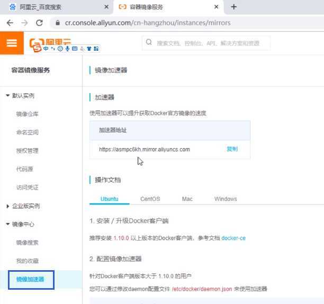Open the orange hamburger menu

click(x=12, y=43)
